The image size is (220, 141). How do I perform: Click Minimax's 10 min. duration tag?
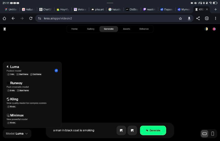click(x=11, y=123)
